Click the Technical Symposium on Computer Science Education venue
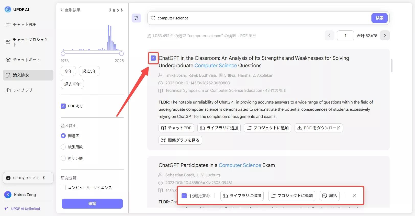 click(x=214, y=90)
